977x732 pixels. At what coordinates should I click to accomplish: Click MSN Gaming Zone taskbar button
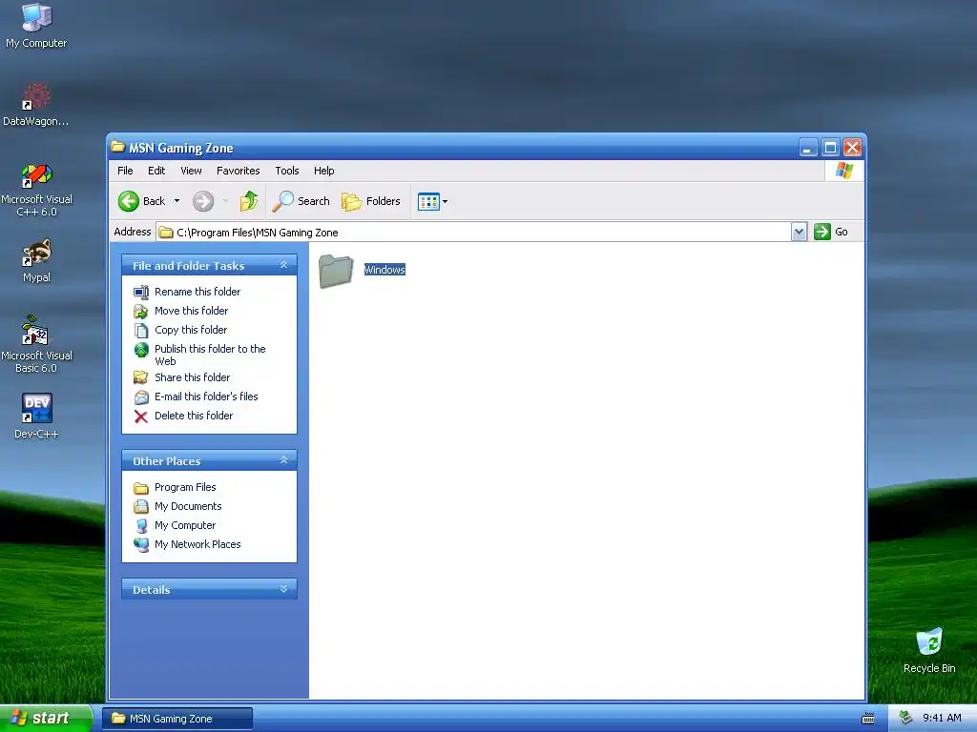coord(177,719)
